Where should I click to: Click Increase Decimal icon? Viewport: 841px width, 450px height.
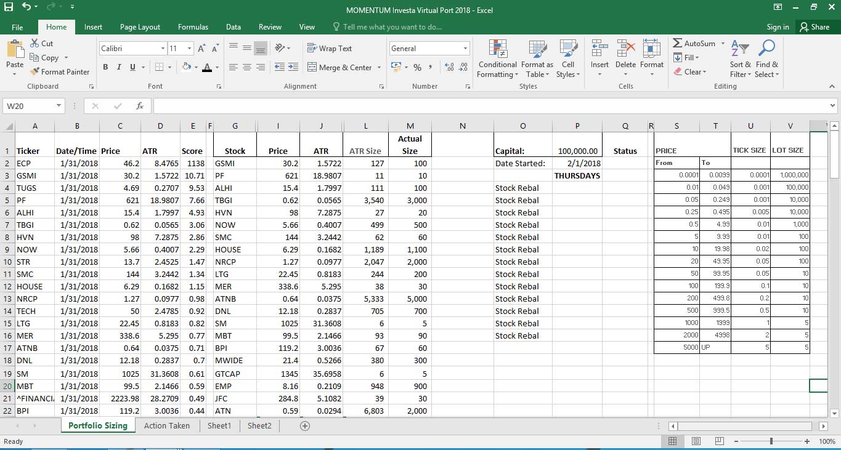tap(449, 67)
